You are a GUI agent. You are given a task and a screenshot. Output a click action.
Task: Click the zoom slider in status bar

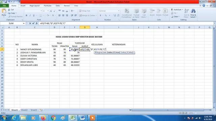click(x=205, y=113)
